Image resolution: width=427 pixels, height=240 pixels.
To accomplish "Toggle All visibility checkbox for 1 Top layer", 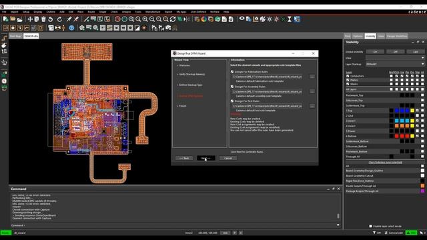I will click(422, 111).
